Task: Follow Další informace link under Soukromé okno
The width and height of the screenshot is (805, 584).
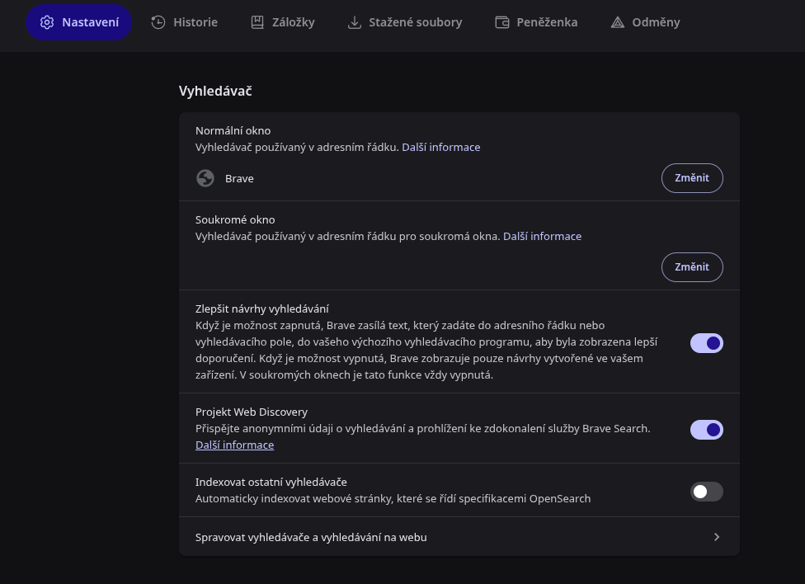Action: (x=542, y=236)
